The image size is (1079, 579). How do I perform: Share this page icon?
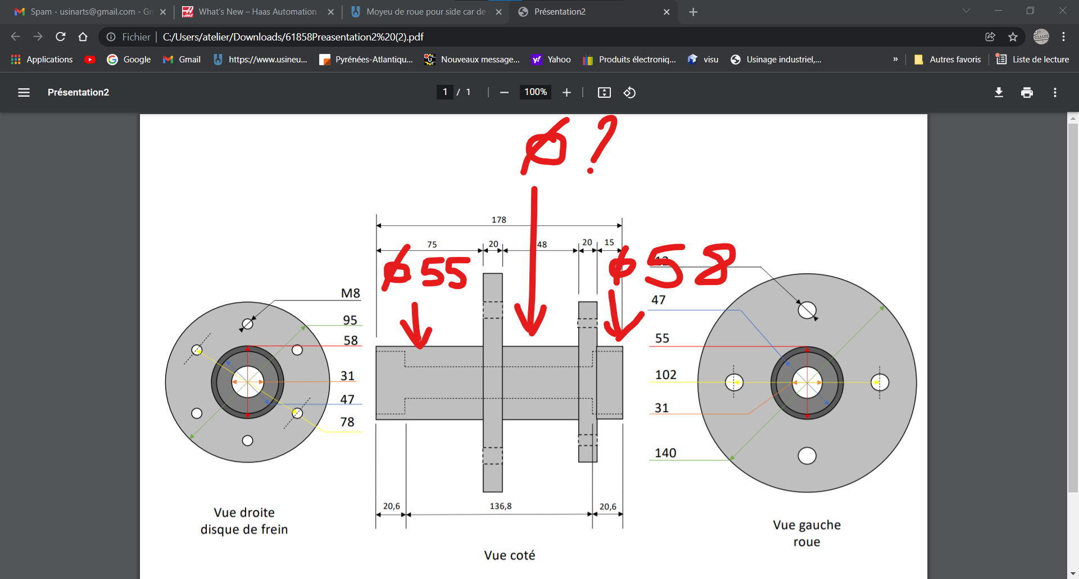(990, 37)
